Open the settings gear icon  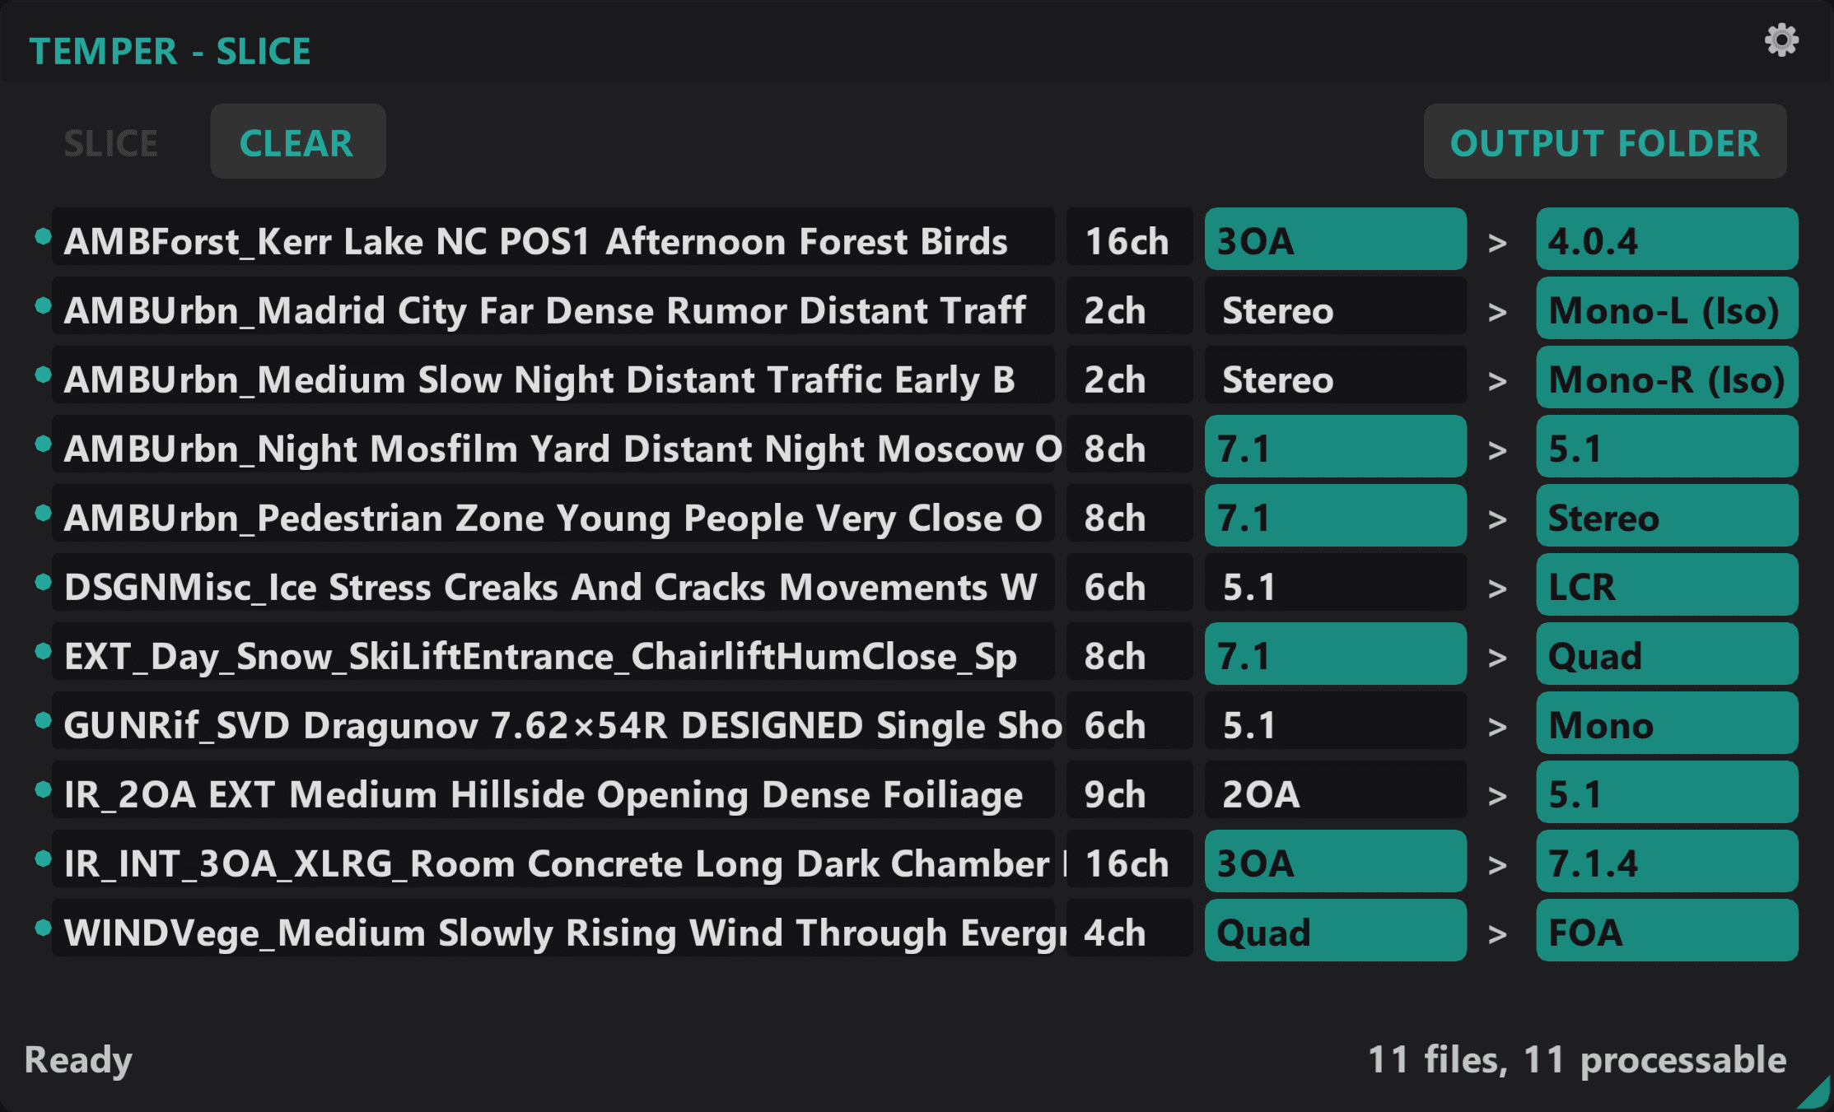pyautogui.click(x=1780, y=39)
